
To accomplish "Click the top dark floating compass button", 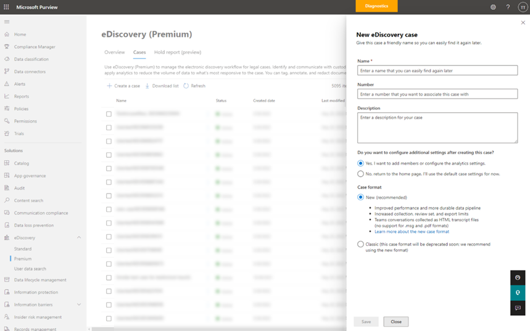I will coord(518,277).
